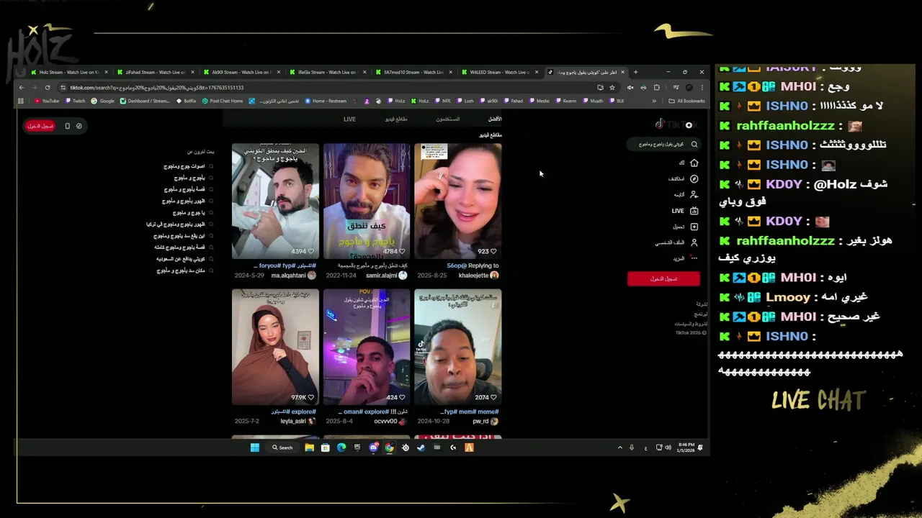Viewport: 922px width, 518px height.
Task: Open the LIVE icon in TikTok sidebar
Action: [x=694, y=211]
